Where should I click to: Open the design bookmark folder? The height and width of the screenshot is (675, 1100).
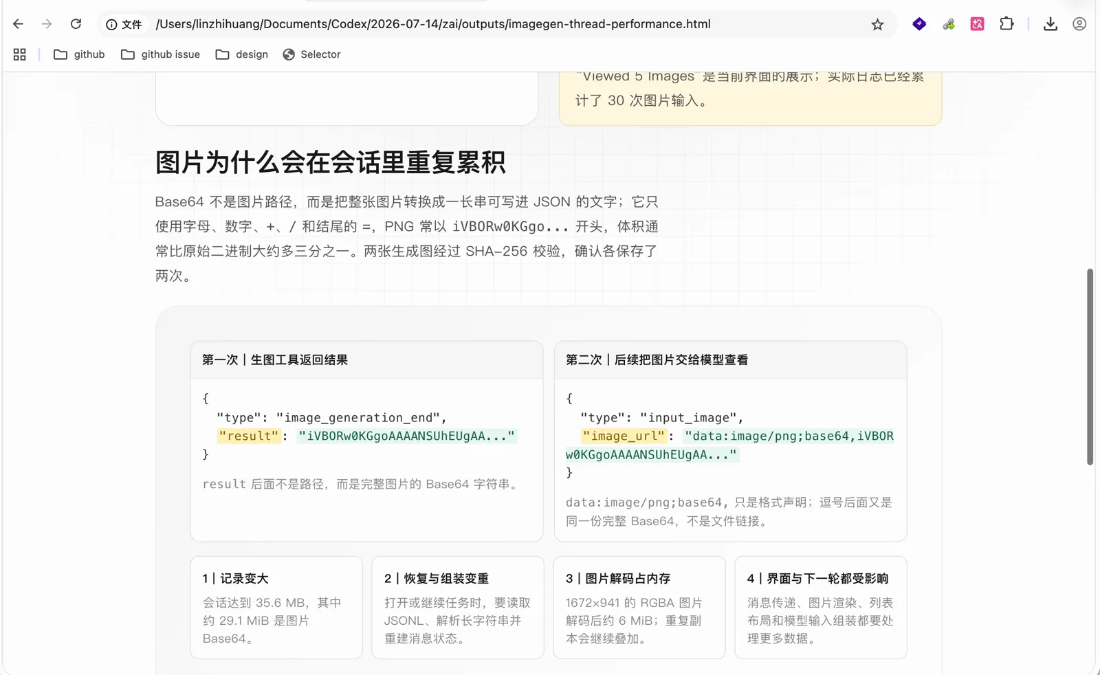(x=241, y=54)
